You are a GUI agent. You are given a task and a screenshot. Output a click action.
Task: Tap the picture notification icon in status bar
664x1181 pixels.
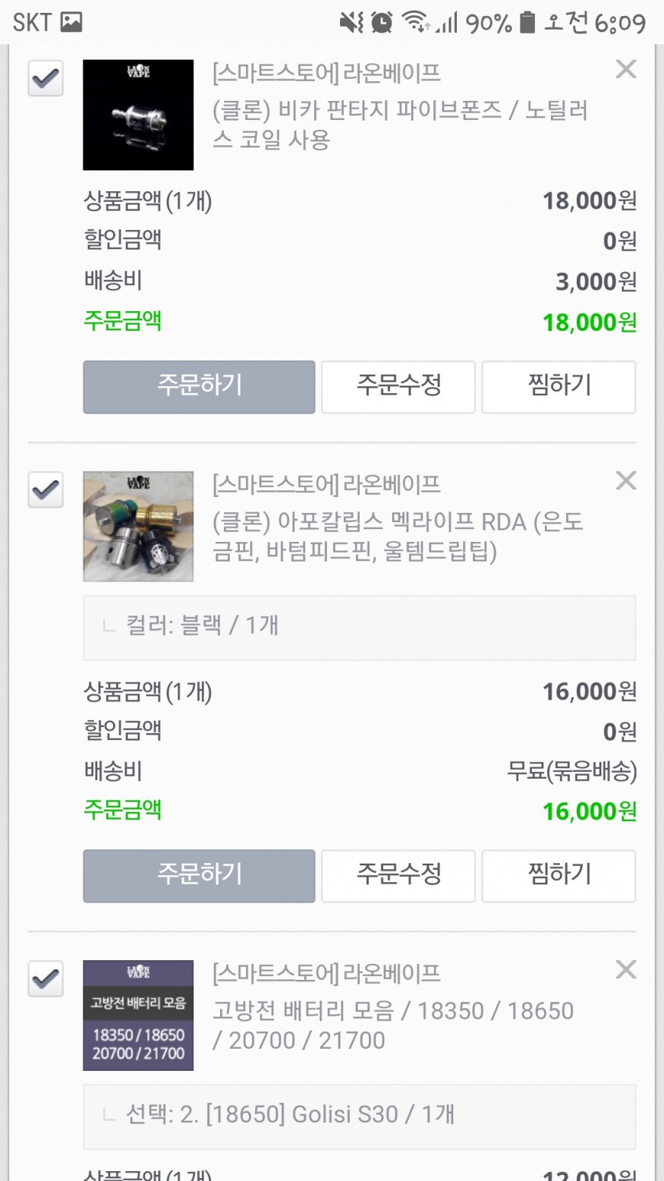pyautogui.click(x=71, y=22)
